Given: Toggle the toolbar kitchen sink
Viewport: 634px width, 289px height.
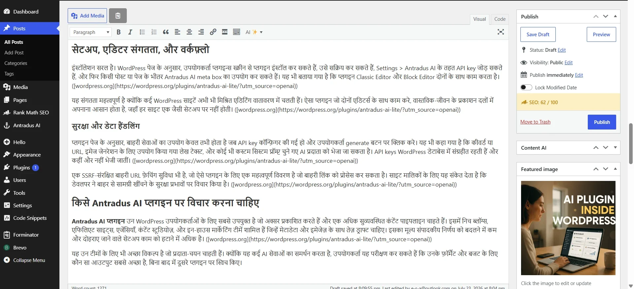Looking at the screenshot, I should click(236, 32).
